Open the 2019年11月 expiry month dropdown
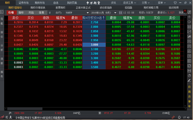 click(104, 13)
